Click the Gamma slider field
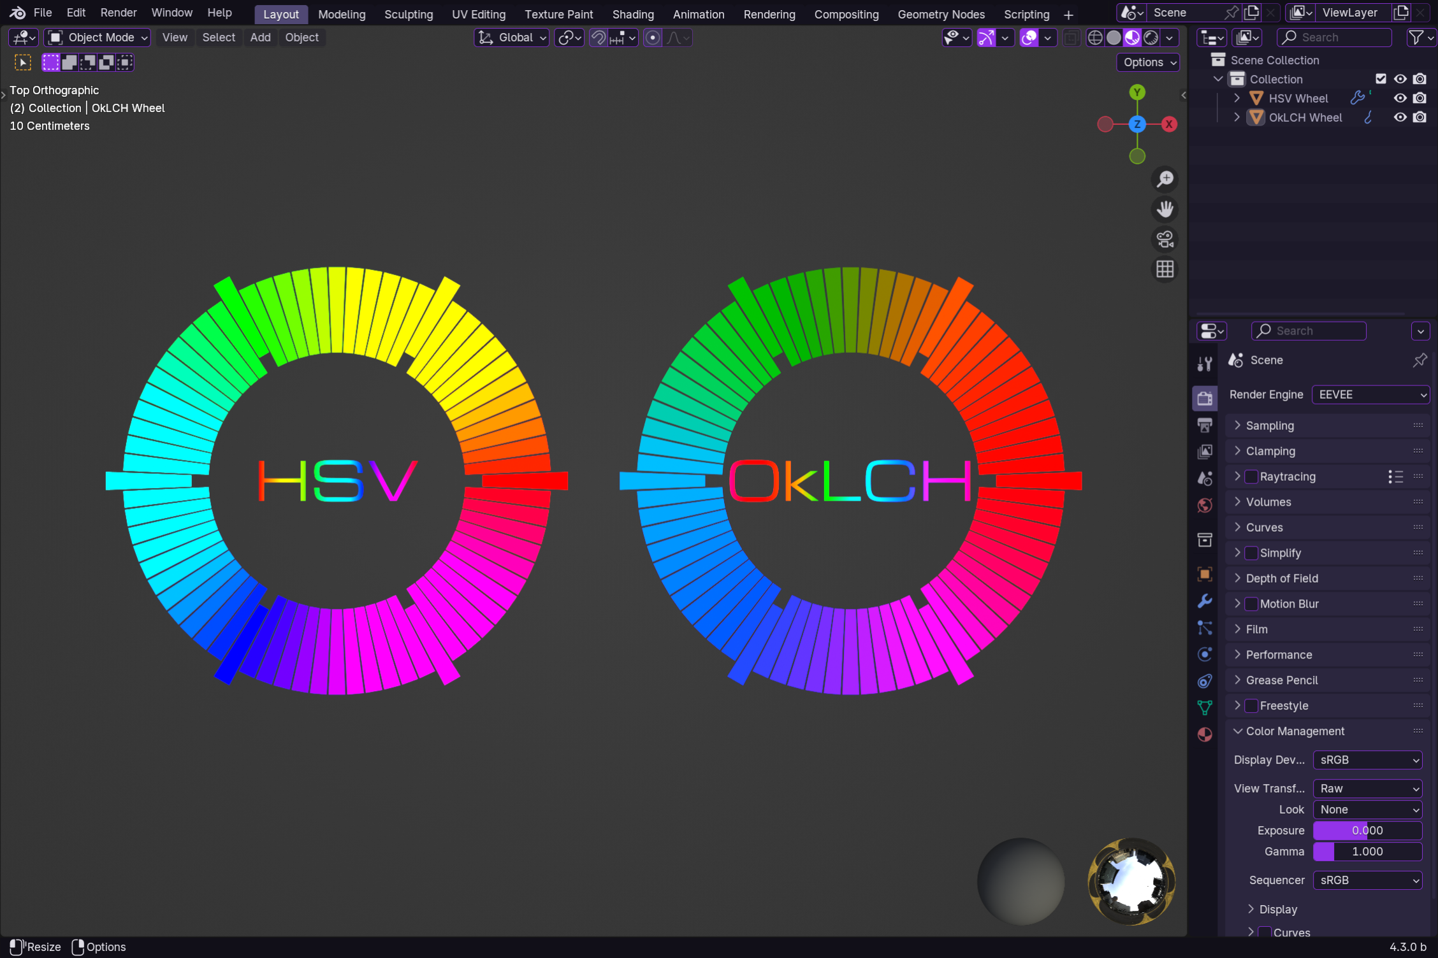The width and height of the screenshot is (1438, 958). pos(1367,852)
